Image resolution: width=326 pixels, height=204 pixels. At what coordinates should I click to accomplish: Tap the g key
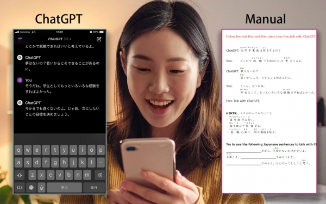coord(55,162)
